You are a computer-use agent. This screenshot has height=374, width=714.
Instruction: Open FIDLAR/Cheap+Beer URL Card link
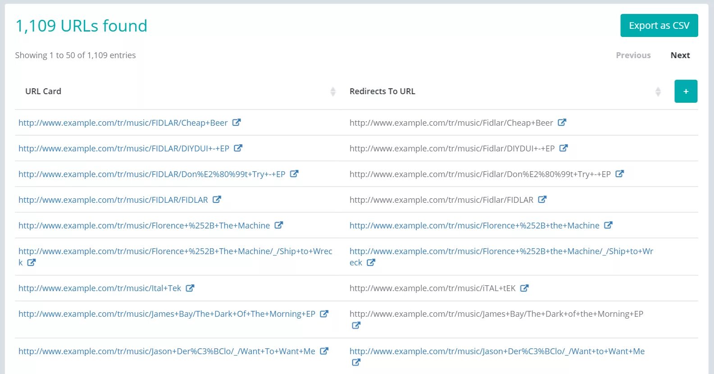(x=123, y=123)
